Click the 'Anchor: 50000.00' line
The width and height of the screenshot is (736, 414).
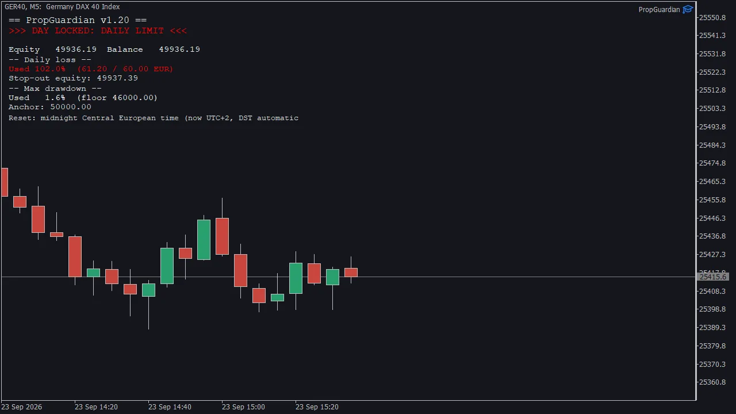tap(50, 107)
